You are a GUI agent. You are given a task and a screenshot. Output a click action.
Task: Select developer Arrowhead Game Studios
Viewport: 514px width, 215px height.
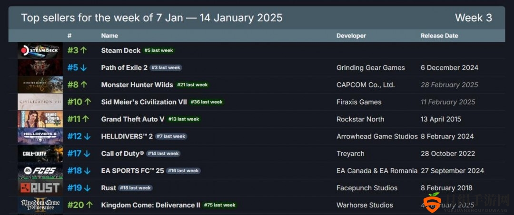377,136
